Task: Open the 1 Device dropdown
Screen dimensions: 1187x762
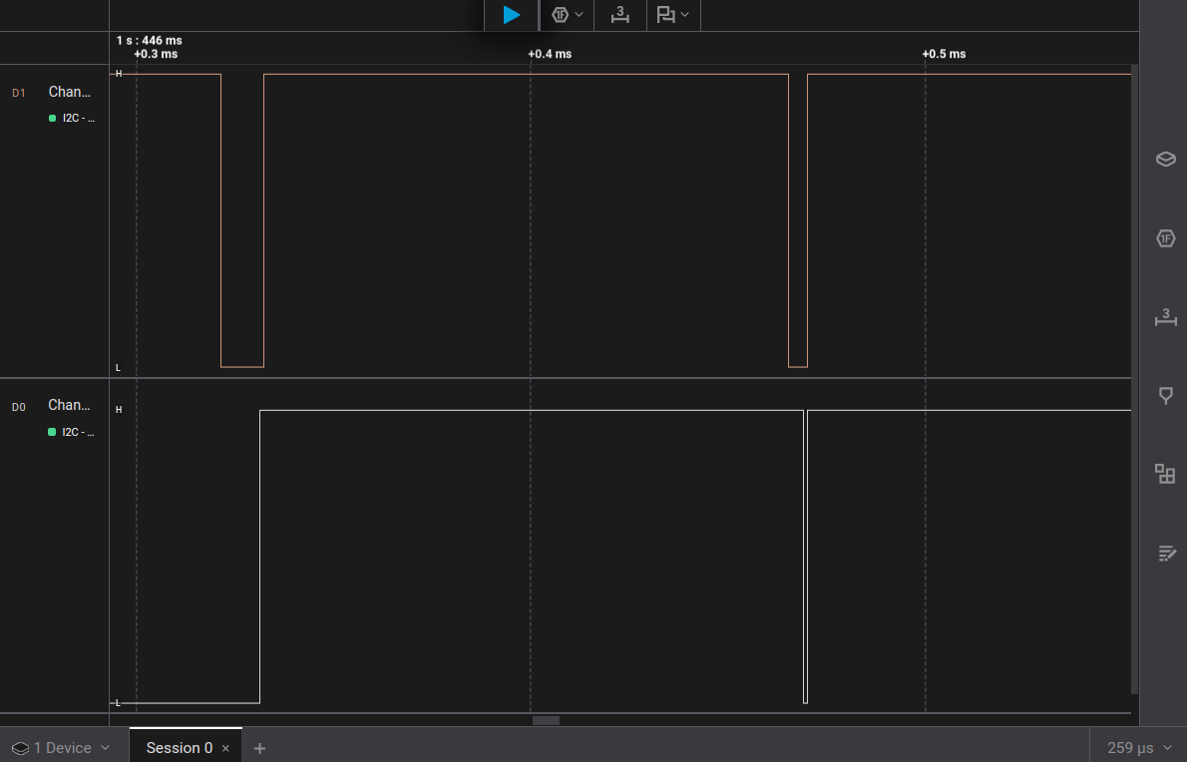Action: (x=62, y=748)
